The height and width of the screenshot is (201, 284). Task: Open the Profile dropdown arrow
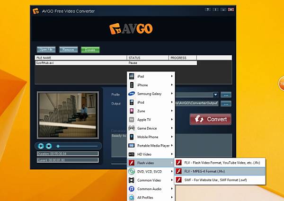pos(215,95)
